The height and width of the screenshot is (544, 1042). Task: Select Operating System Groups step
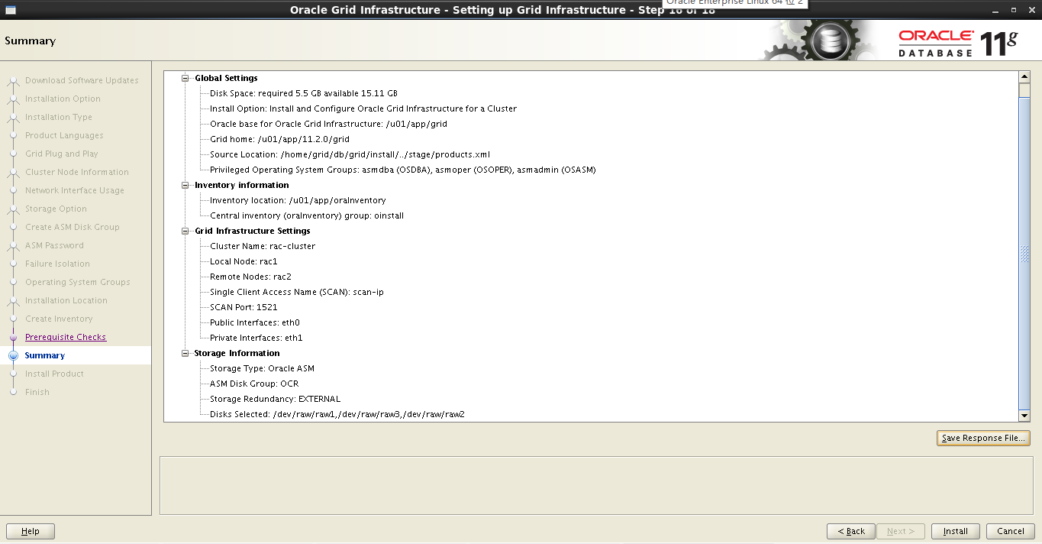coord(78,282)
